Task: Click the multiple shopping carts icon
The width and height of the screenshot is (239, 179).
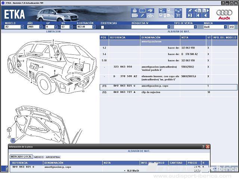Action: [178, 11]
